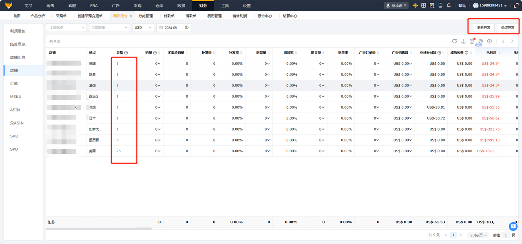This screenshot has height=244, width=522.
Task: Click the 2024-05 month date field
Action: pyautogui.click(x=174, y=27)
